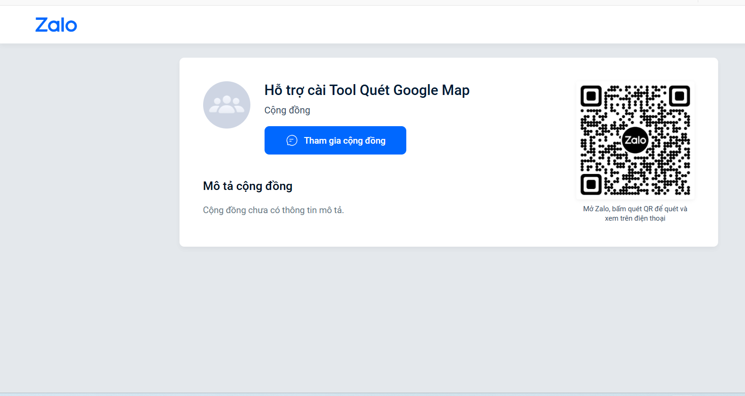Click the Zalo logo in header
This screenshot has height=396, width=745.
[x=56, y=25]
